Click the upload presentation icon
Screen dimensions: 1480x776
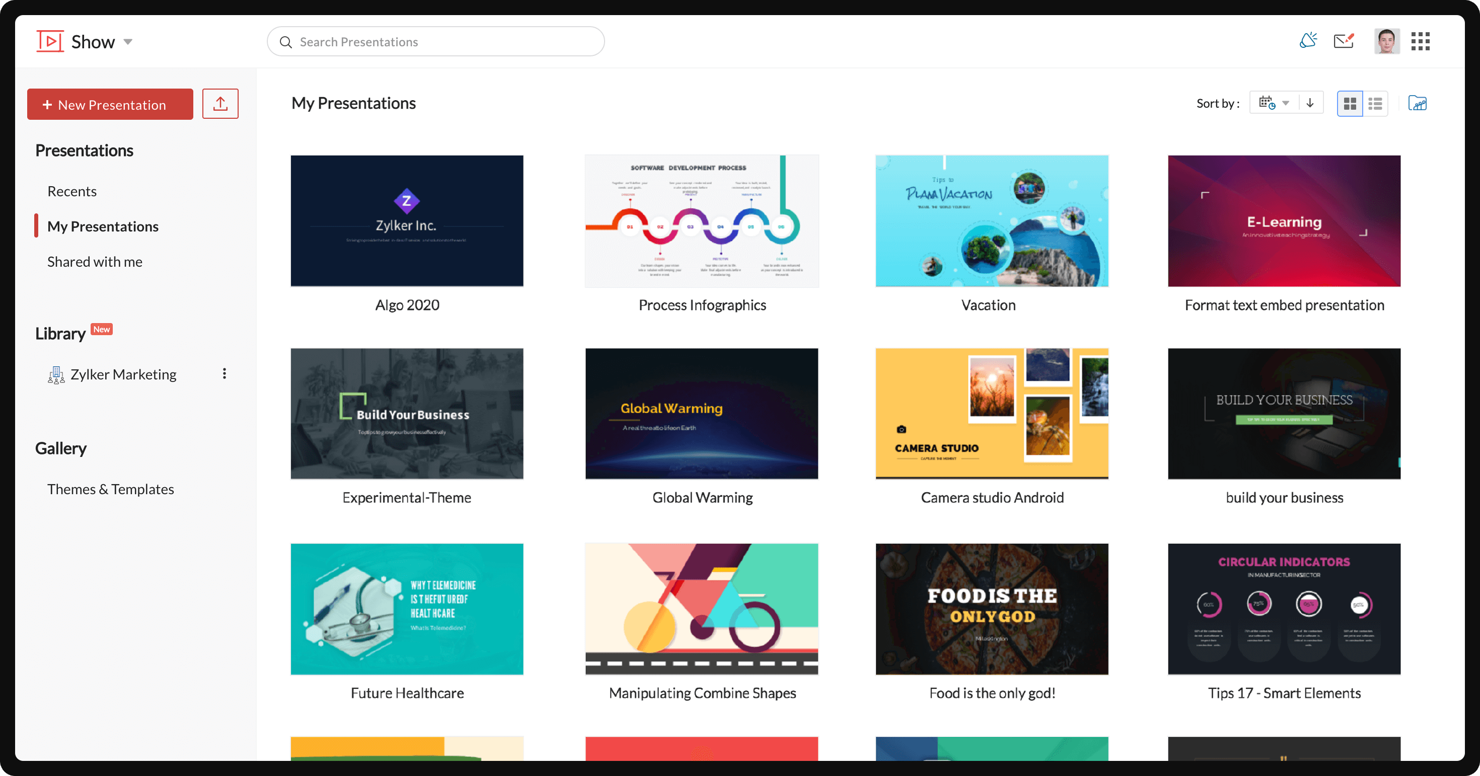(x=220, y=104)
